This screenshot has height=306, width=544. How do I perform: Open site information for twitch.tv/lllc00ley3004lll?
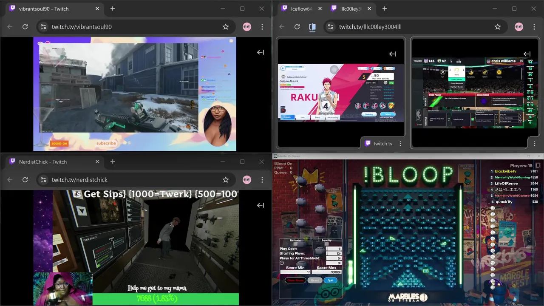click(330, 27)
